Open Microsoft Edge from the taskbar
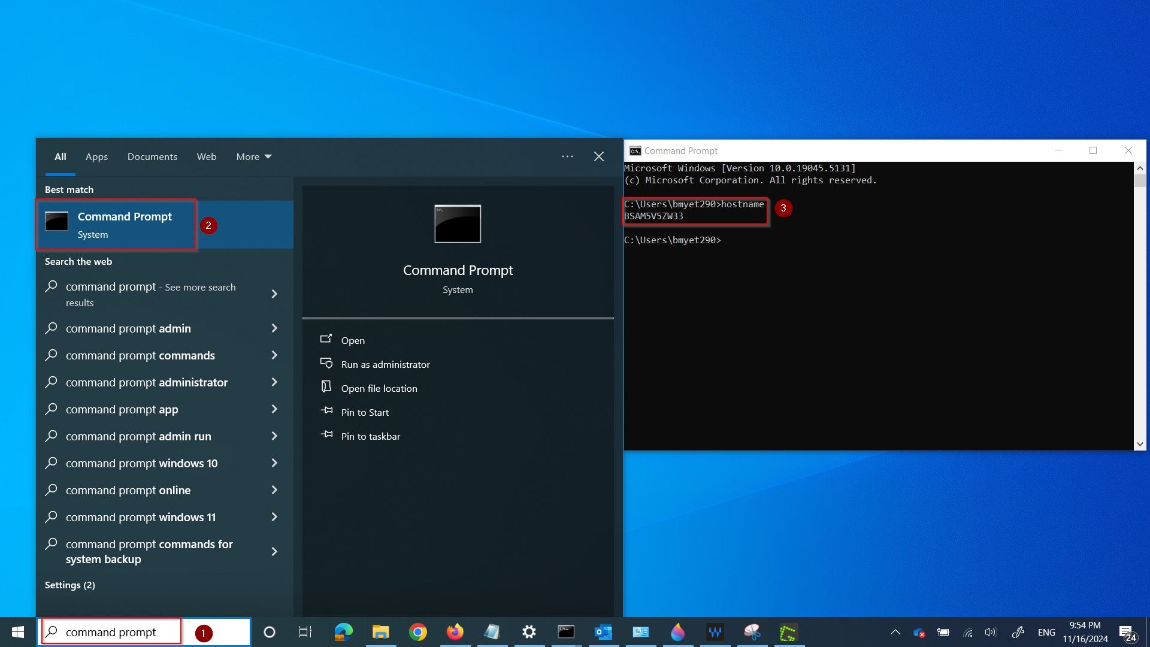This screenshot has height=647, width=1150. pyautogui.click(x=343, y=632)
